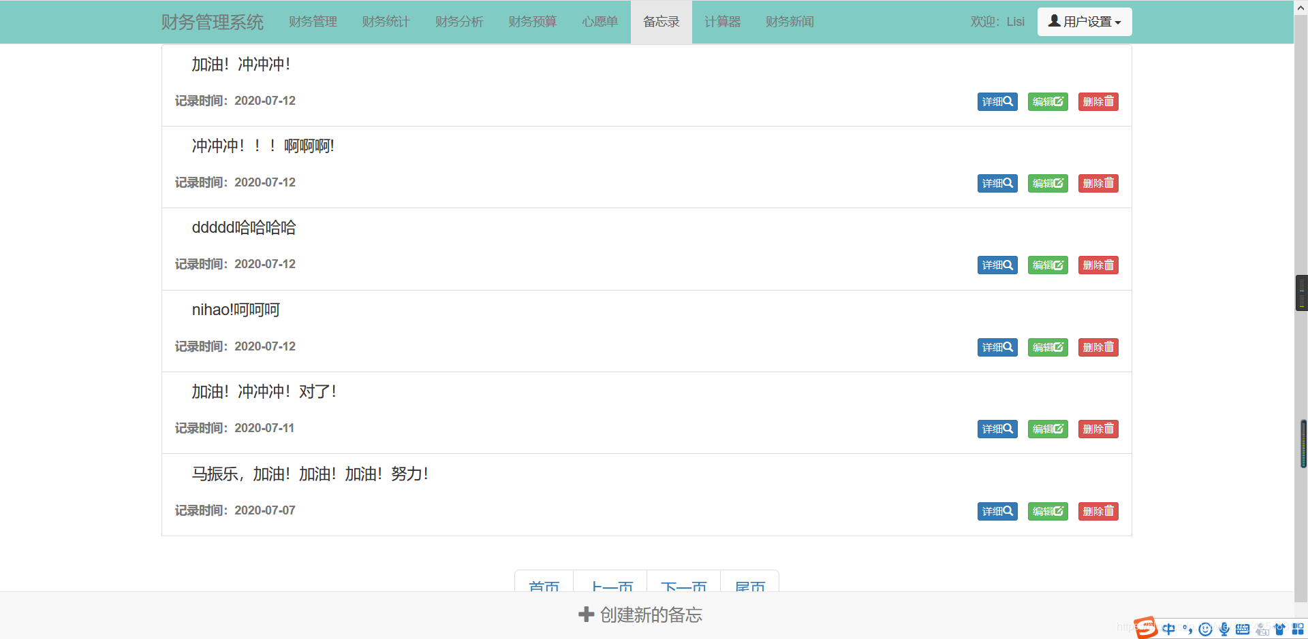The width and height of the screenshot is (1308, 639).
Task: Edit the '马振乐，加油' memo
Action: [1048, 511]
